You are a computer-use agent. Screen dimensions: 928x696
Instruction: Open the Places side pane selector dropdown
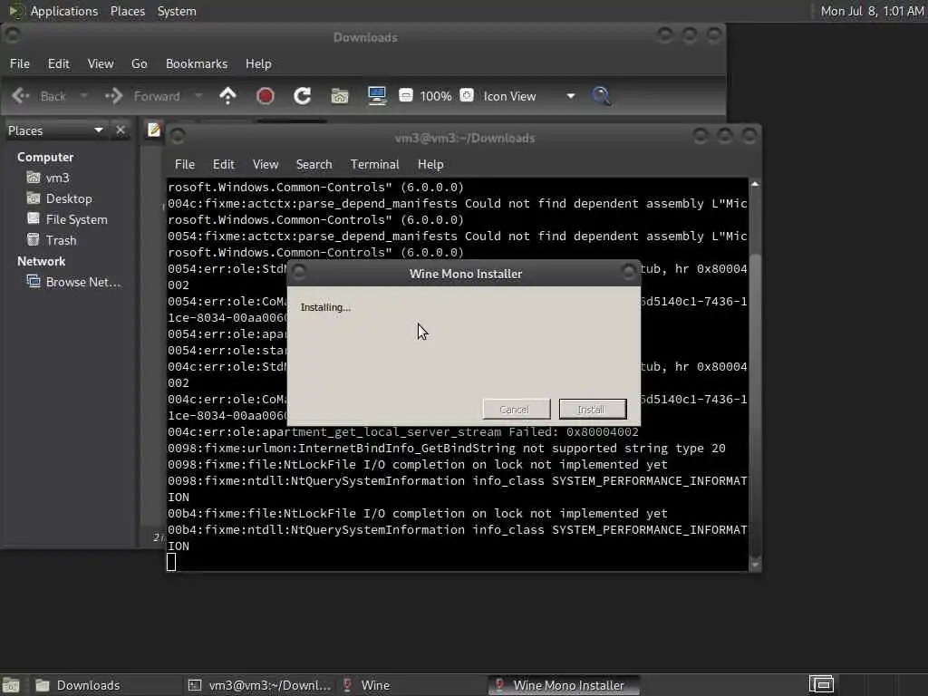[x=55, y=130]
